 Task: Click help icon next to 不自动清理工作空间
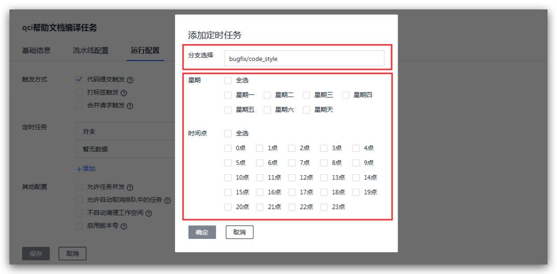point(149,213)
